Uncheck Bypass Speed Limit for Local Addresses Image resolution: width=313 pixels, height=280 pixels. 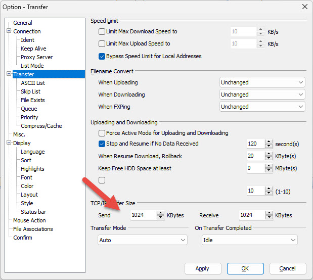(x=102, y=56)
